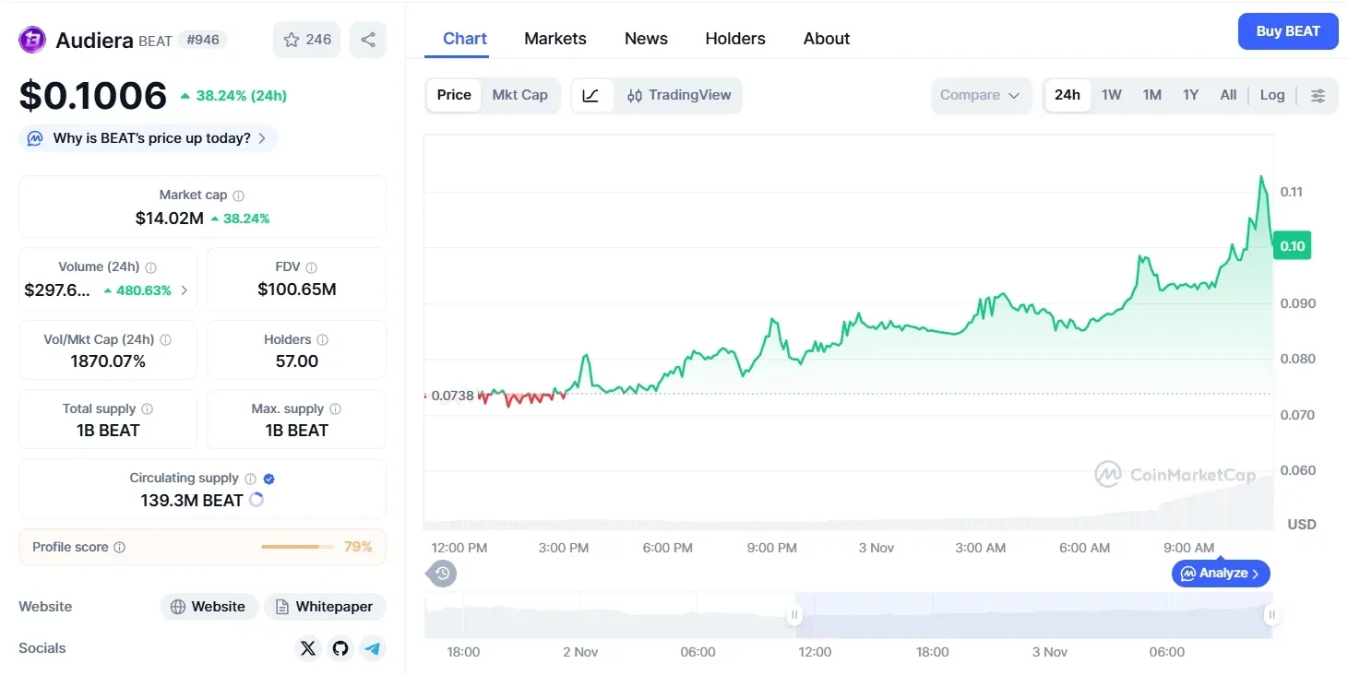
Task: Open chart settings via sliders icon
Action: pyautogui.click(x=1318, y=95)
